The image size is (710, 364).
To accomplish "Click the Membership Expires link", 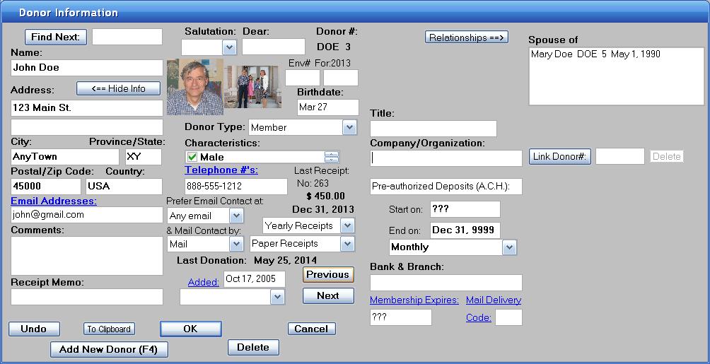I will (414, 300).
